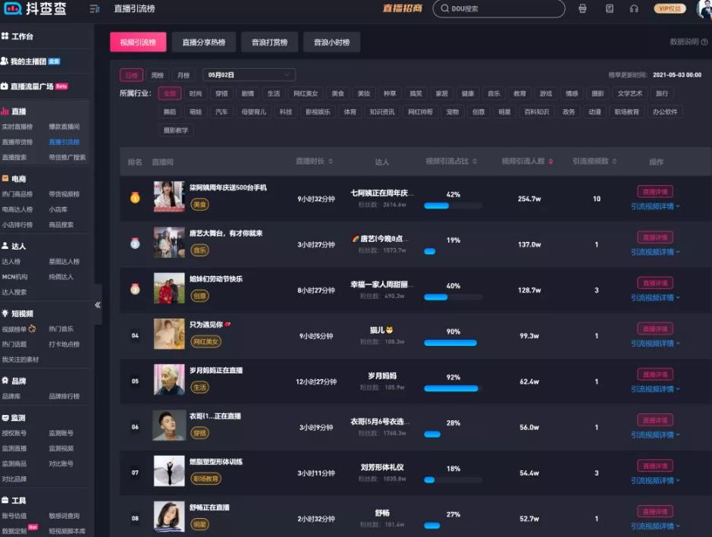The width and height of the screenshot is (712, 537).
Task: Open the 音浪小时榜 tab
Action: (x=331, y=42)
